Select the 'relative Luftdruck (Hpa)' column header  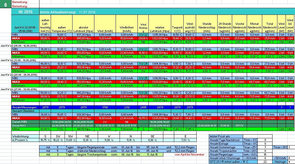(x=160, y=24)
